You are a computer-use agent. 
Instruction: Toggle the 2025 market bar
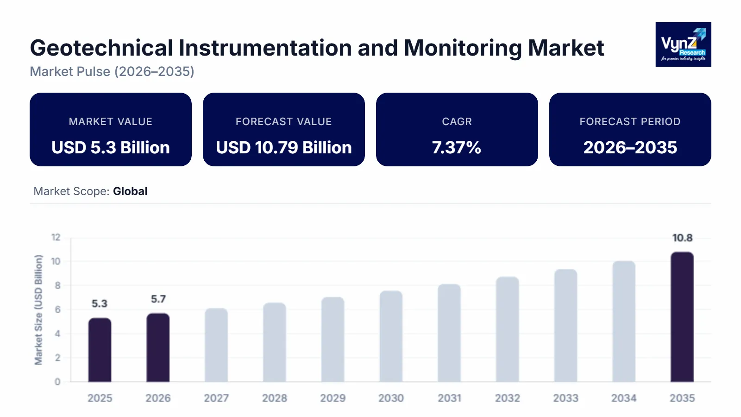pos(100,350)
